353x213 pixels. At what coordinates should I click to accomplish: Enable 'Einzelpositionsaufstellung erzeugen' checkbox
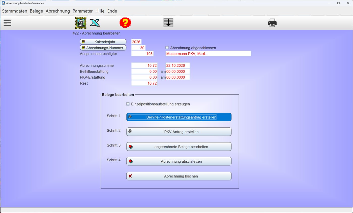[128, 104]
